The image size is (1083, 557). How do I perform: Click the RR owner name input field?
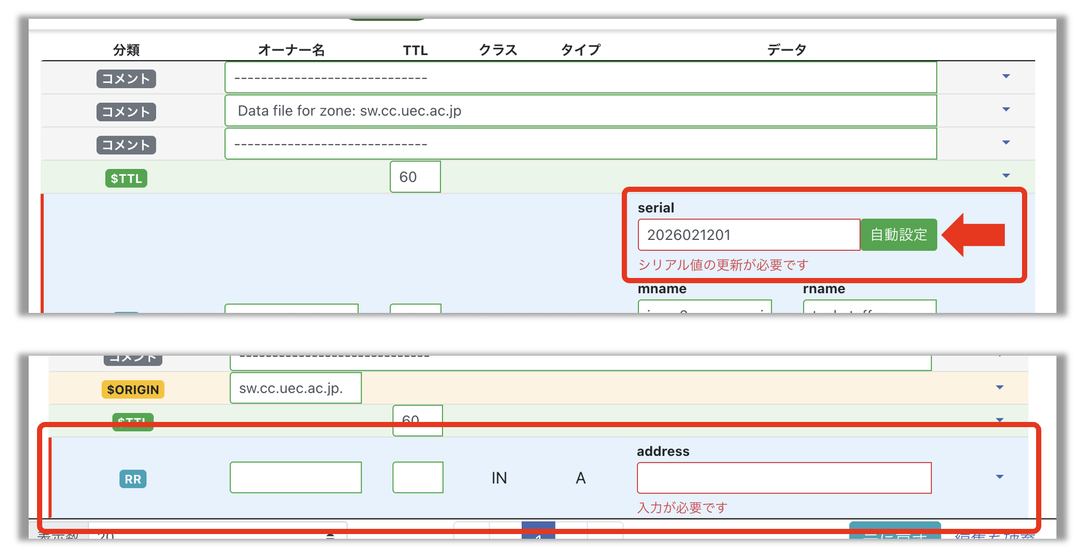296,477
